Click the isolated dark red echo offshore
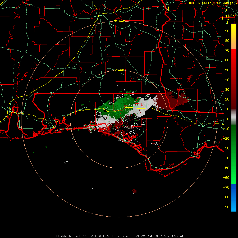Viewport: 238px width, 238px height. 134,191
